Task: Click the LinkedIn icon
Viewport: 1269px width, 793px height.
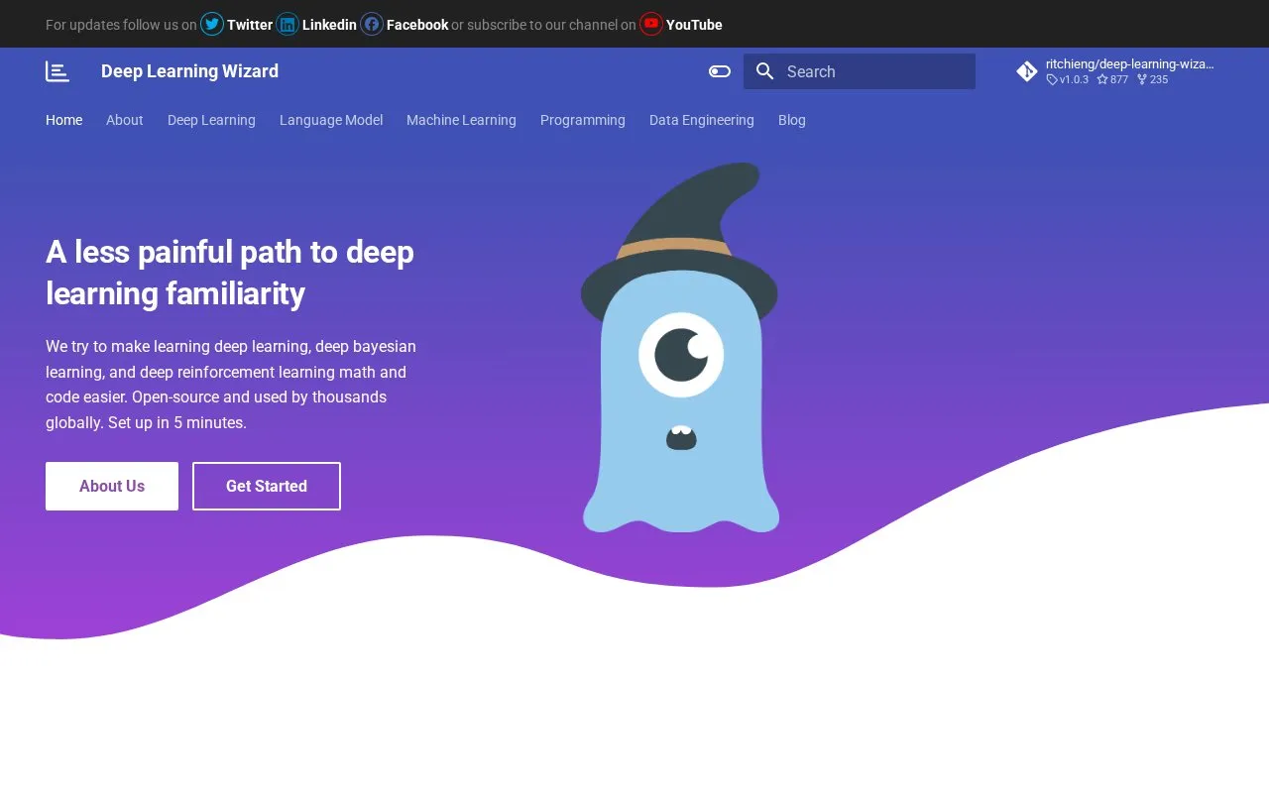Action: tap(288, 24)
